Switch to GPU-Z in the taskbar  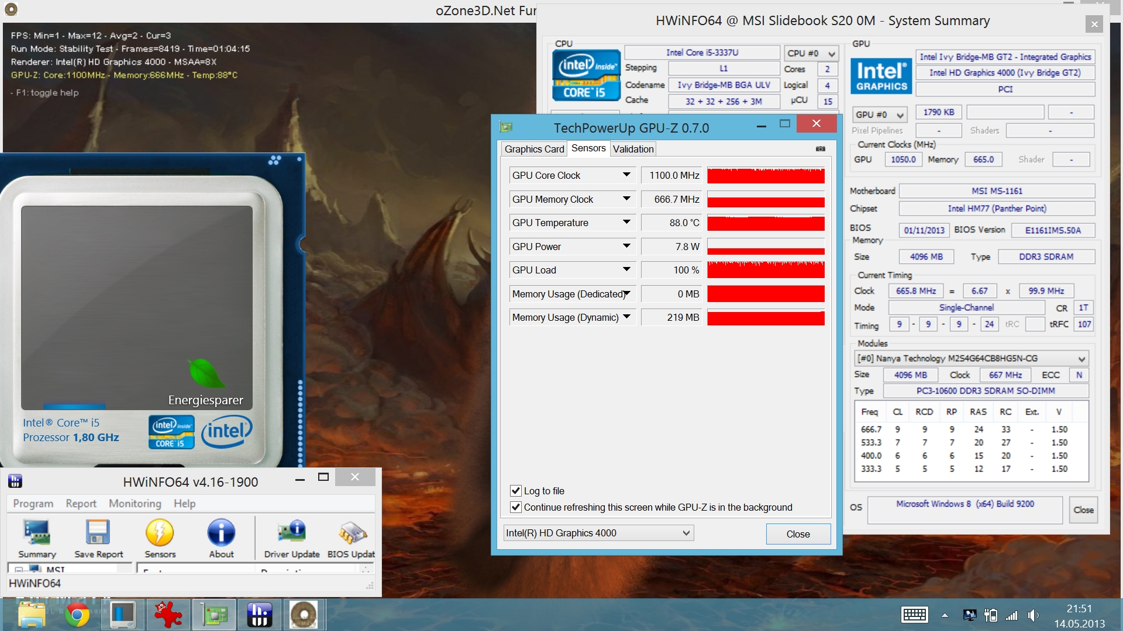(214, 615)
